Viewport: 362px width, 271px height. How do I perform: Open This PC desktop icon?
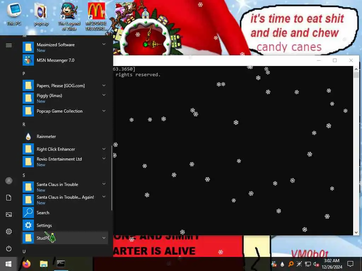14,14
